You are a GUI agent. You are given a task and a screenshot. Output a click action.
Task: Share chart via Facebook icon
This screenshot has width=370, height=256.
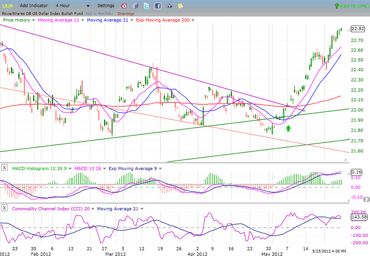[158, 6]
